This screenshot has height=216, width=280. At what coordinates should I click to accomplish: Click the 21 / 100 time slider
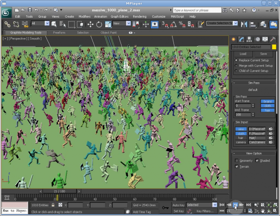point(60,191)
